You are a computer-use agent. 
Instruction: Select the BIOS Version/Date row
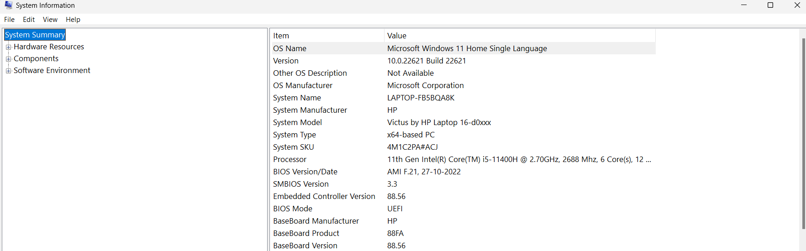pyautogui.click(x=305, y=172)
